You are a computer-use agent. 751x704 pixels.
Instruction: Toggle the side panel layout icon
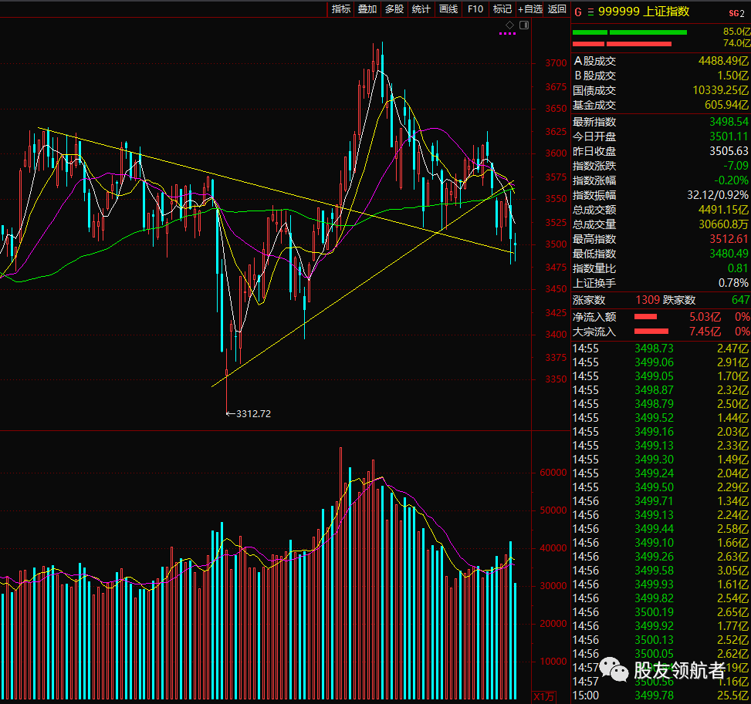(x=524, y=25)
